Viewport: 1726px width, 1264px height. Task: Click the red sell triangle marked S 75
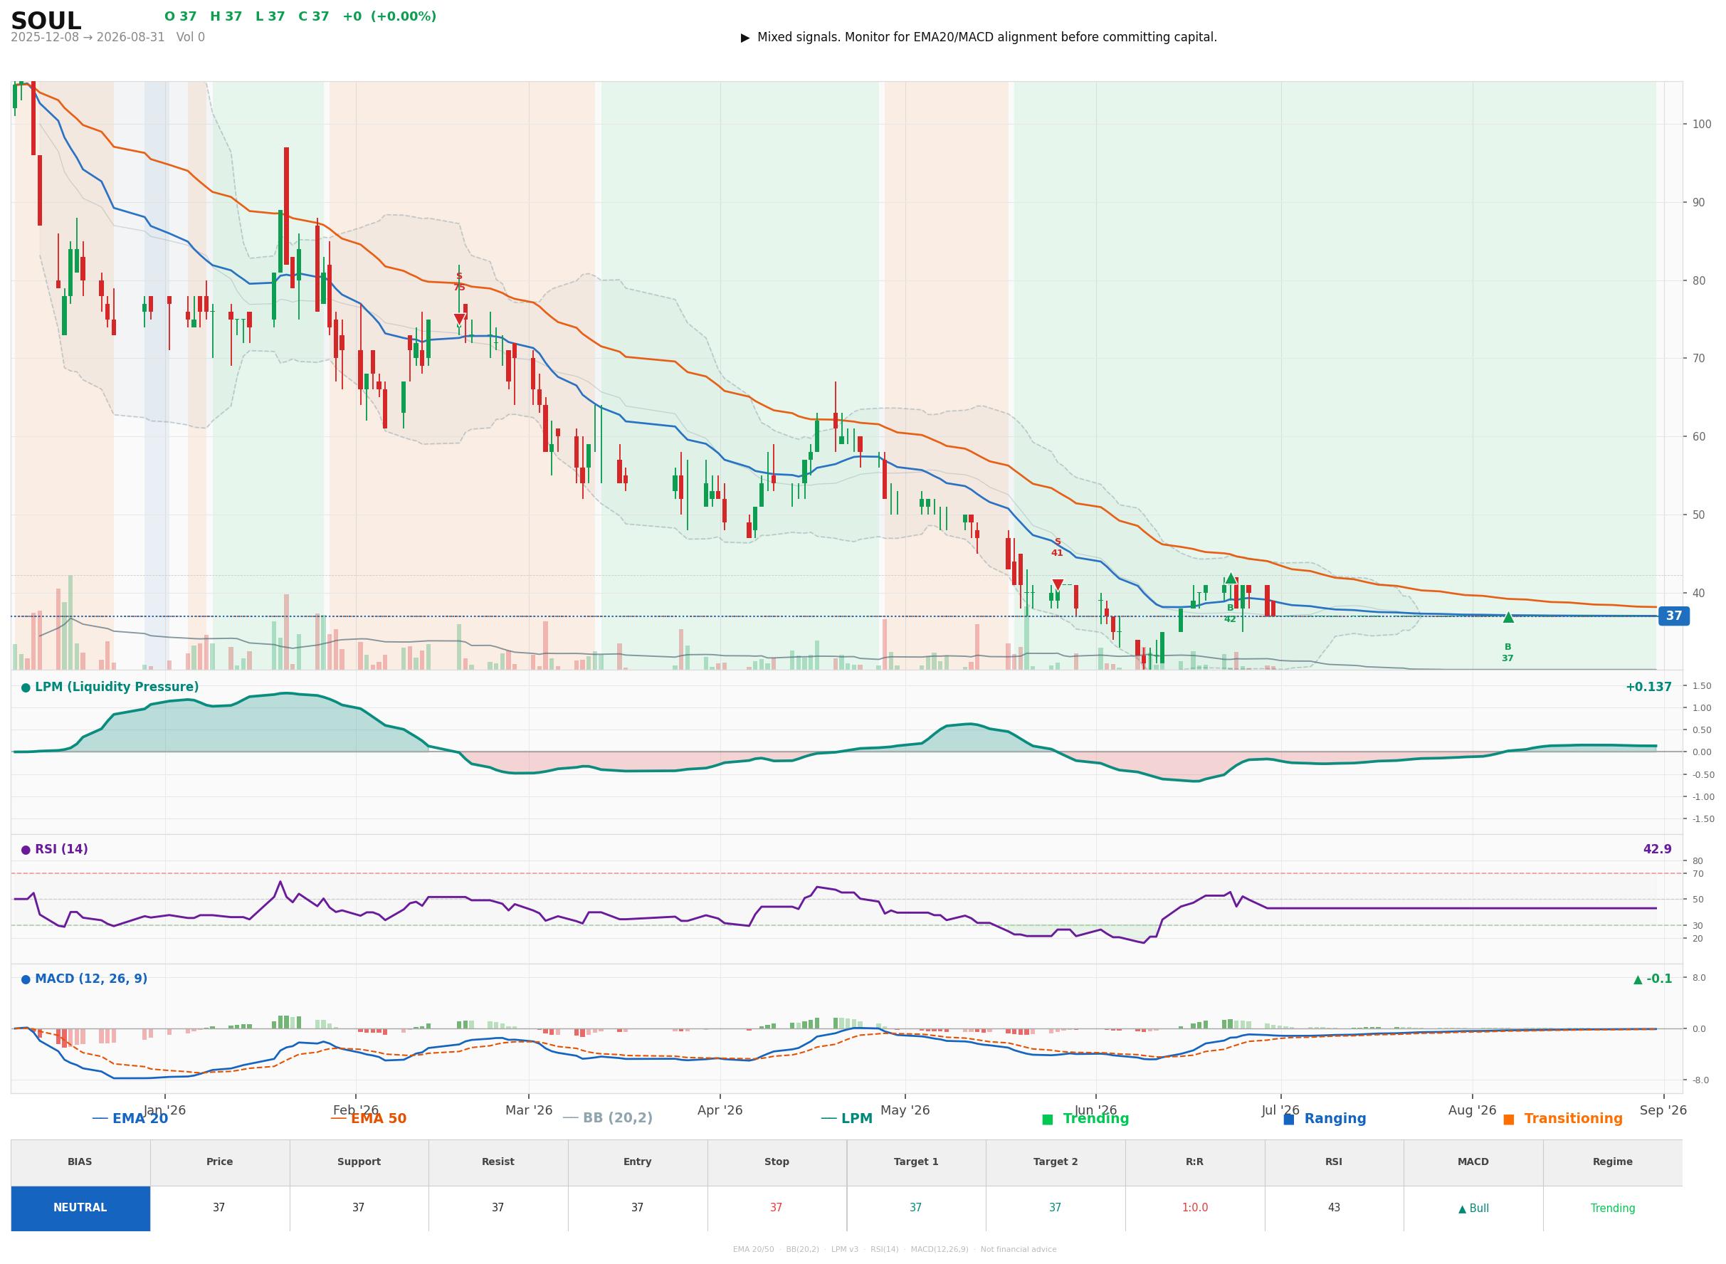point(459,319)
